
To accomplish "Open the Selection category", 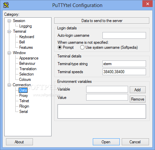I will [x=26, y=74].
